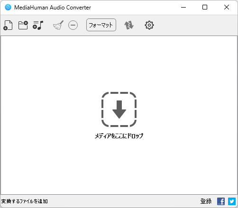Open the Facebook icon in status bar
Viewport: 238px width, 208px height.
221,201
